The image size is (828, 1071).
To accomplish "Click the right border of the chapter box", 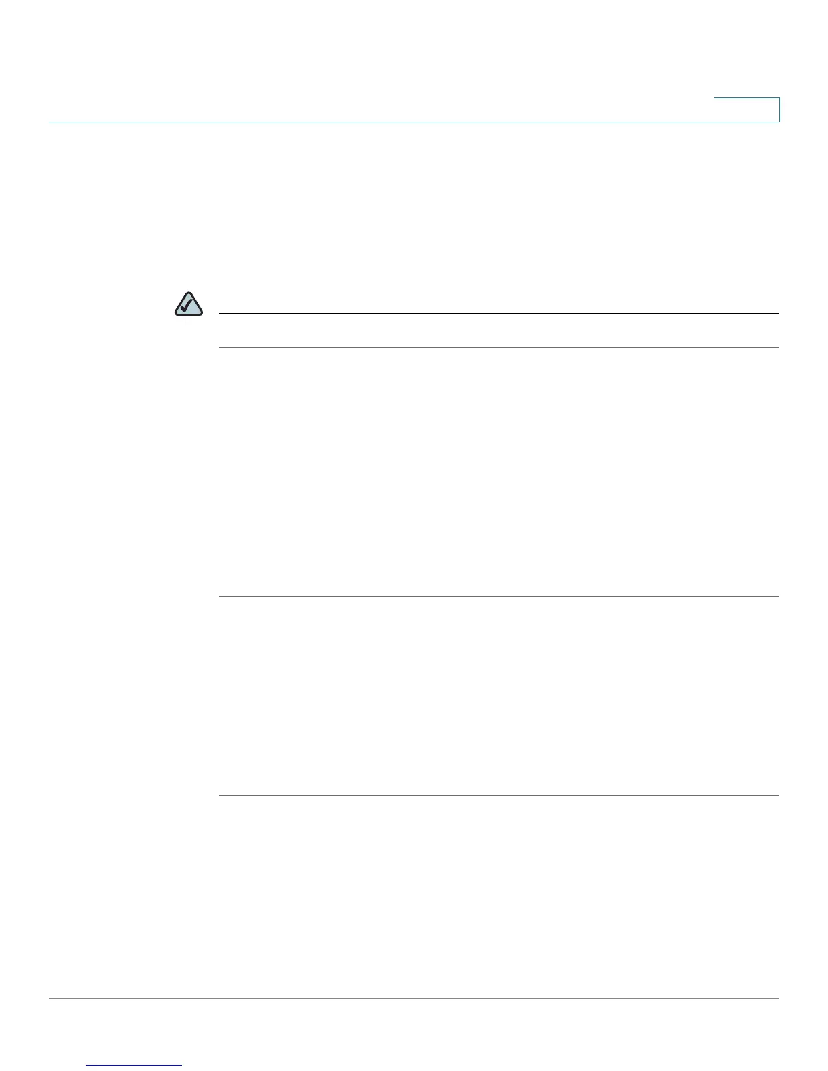I will (779, 110).
